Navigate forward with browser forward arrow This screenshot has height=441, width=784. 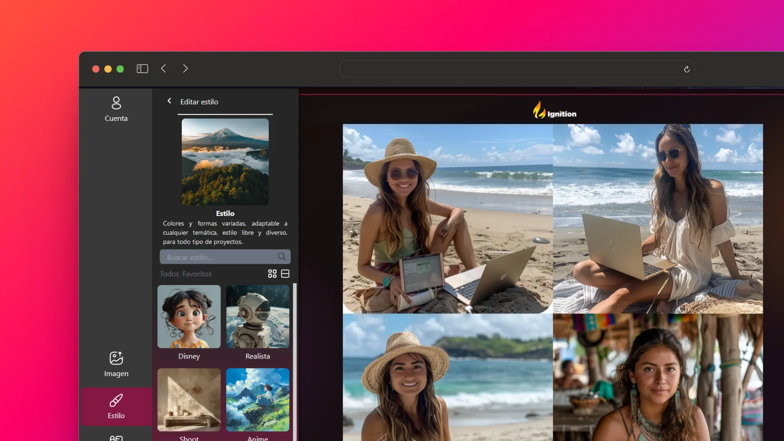[185, 69]
